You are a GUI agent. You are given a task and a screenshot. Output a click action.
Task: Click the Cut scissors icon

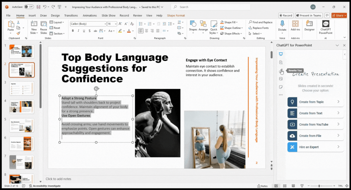[x=18, y=22]
